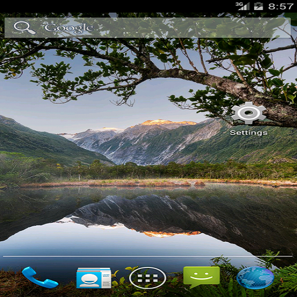Tap the 3G network label

[x=239, y=4]
